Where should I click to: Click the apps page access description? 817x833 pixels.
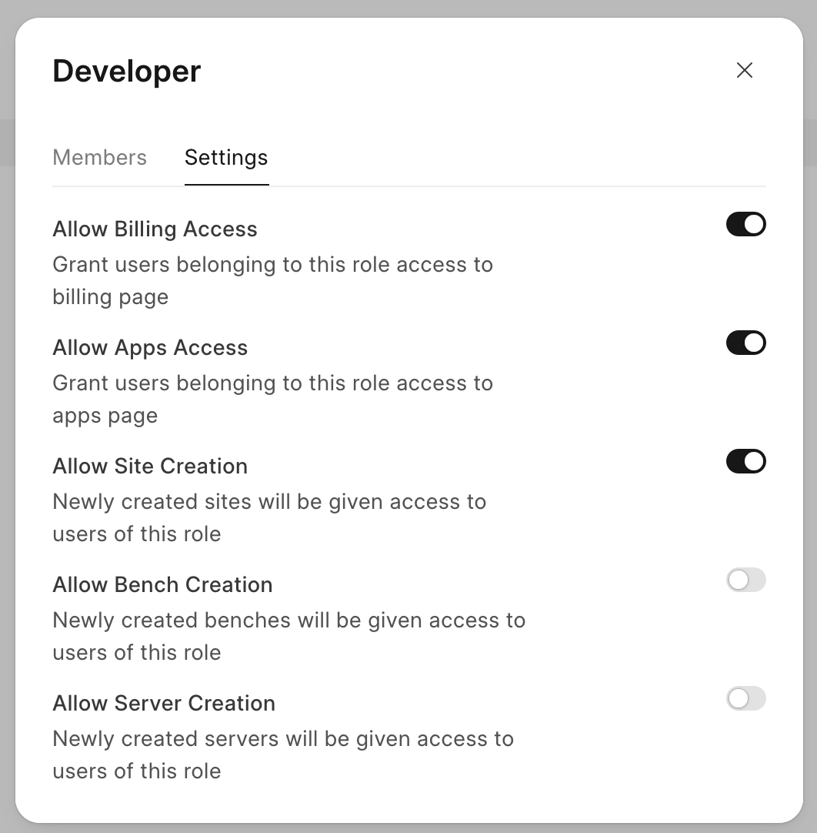coord(272,399)
